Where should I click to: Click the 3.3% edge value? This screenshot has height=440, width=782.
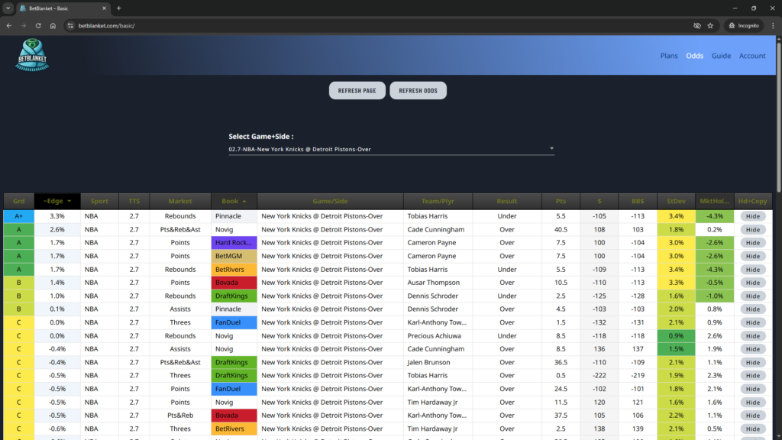(57, 216)
